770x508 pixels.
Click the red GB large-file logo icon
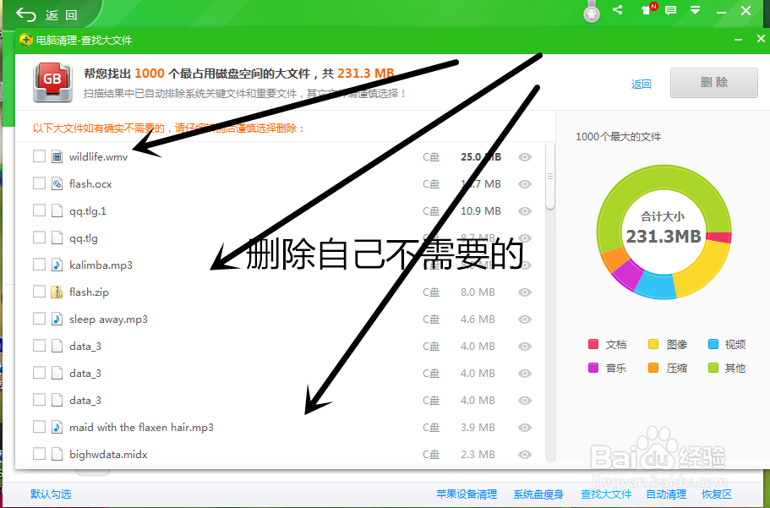[x=52, y=80]
